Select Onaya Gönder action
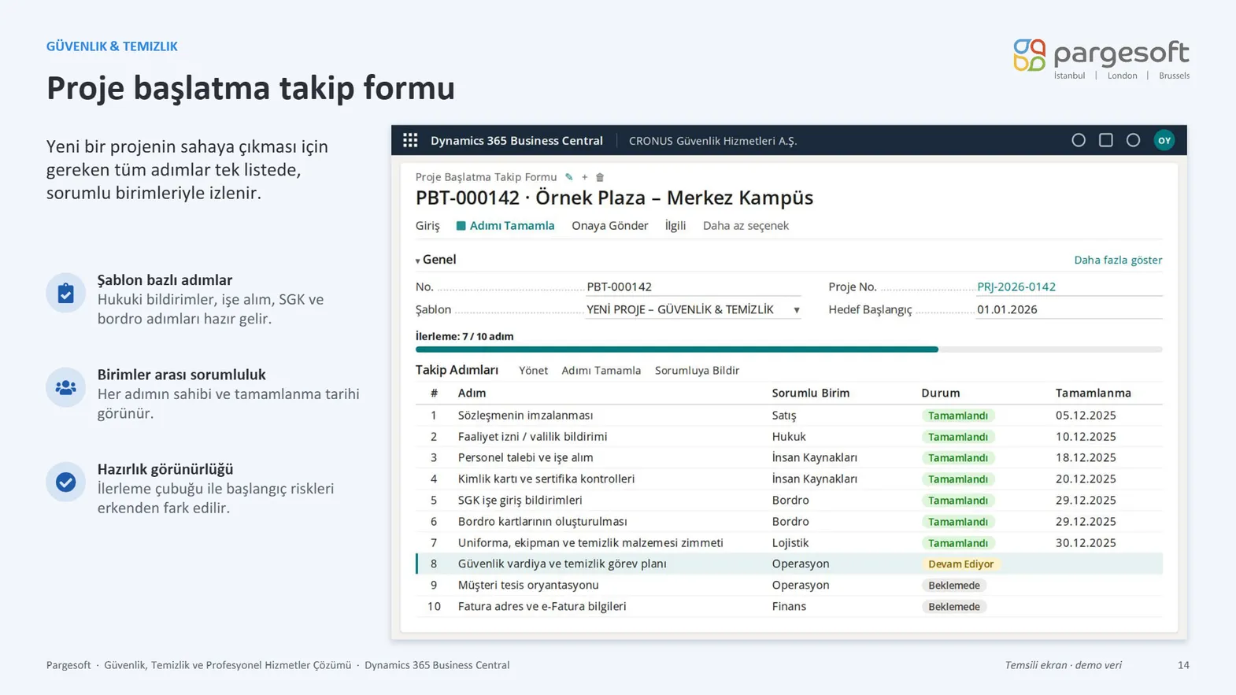 click(x=610, y=226)
